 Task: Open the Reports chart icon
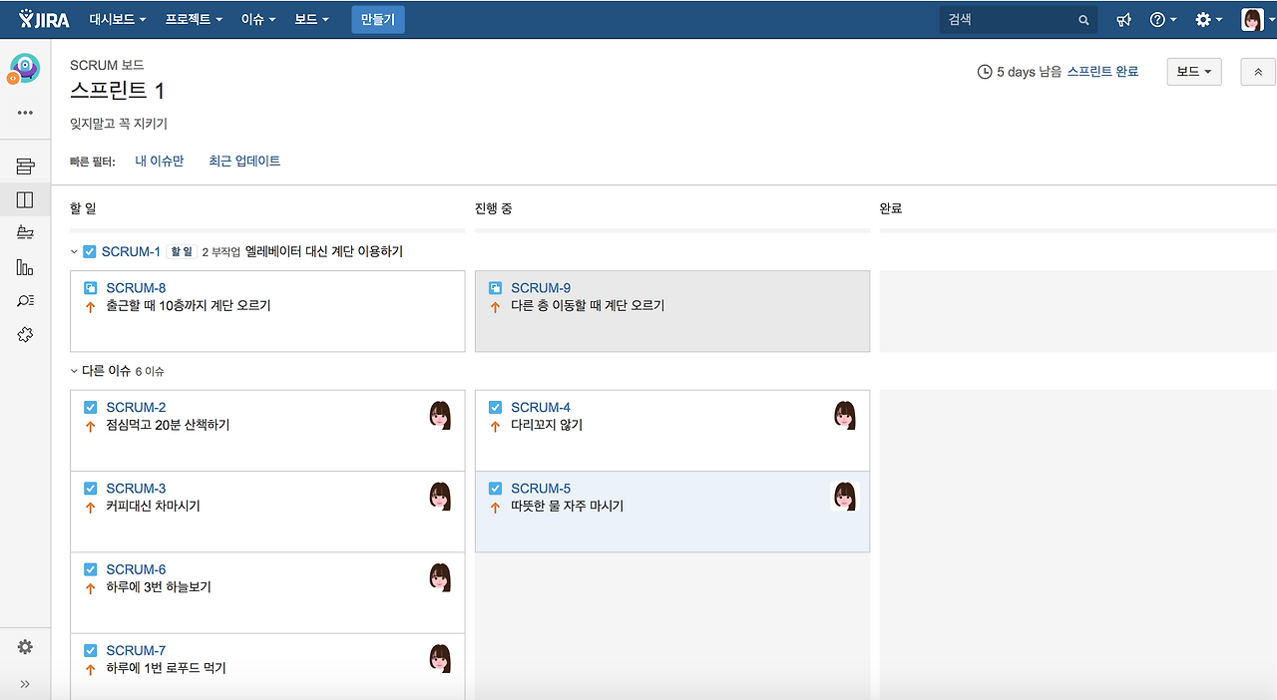25,267
